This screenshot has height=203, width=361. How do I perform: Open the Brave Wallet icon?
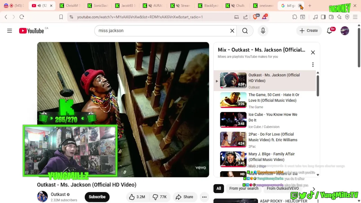click(x=331, y=17)
